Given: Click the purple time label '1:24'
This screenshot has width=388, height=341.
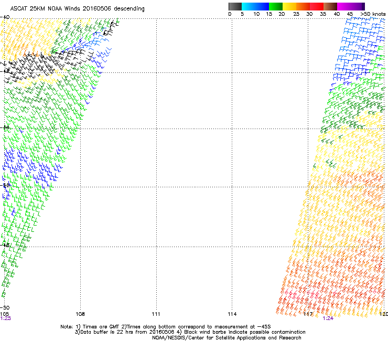Looking at the screenshot, I should [x=328, y=318].
